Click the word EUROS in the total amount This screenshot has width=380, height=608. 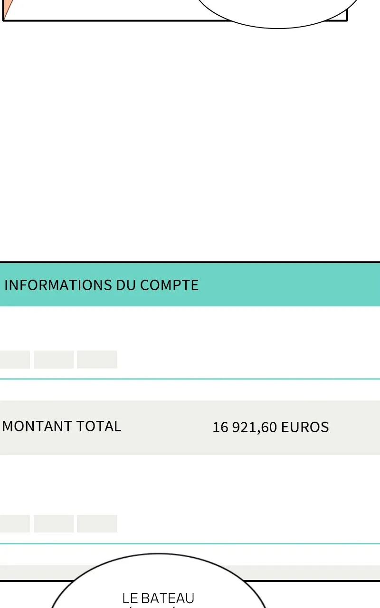pyautogui.click(x=305, y=427)
